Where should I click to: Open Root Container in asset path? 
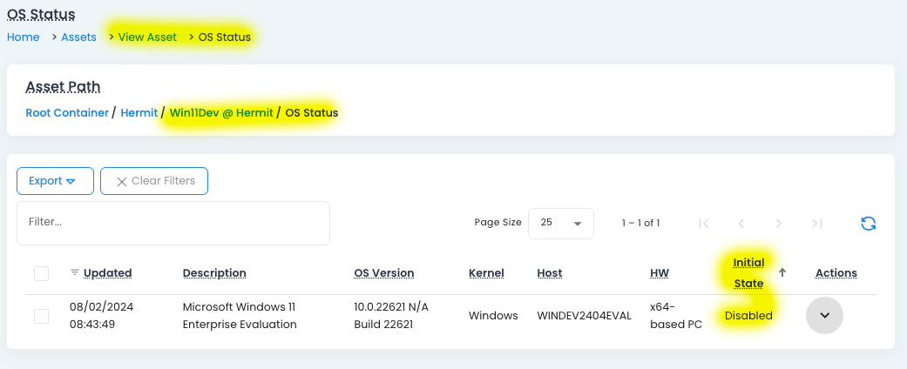[x=67, y=112]
